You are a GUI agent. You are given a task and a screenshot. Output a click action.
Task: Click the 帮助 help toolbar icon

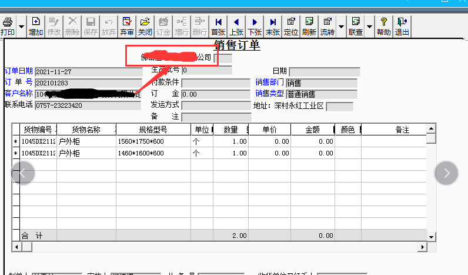coord(384,26)
